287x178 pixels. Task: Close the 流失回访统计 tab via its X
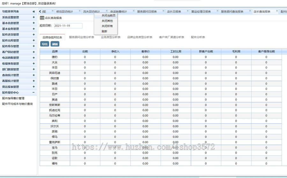pos(107,11)
